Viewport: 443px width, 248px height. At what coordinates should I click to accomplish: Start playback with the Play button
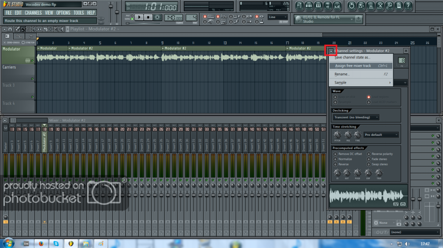139,17
